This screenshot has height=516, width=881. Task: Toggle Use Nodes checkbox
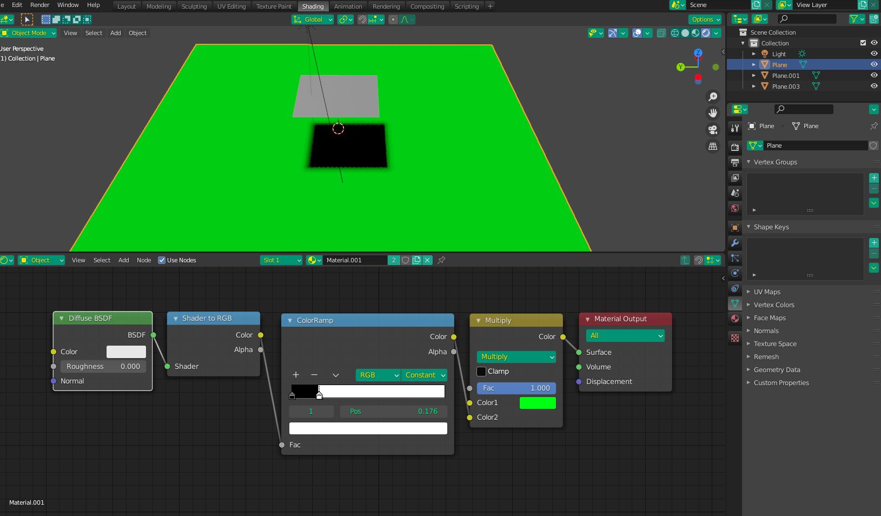162,260
